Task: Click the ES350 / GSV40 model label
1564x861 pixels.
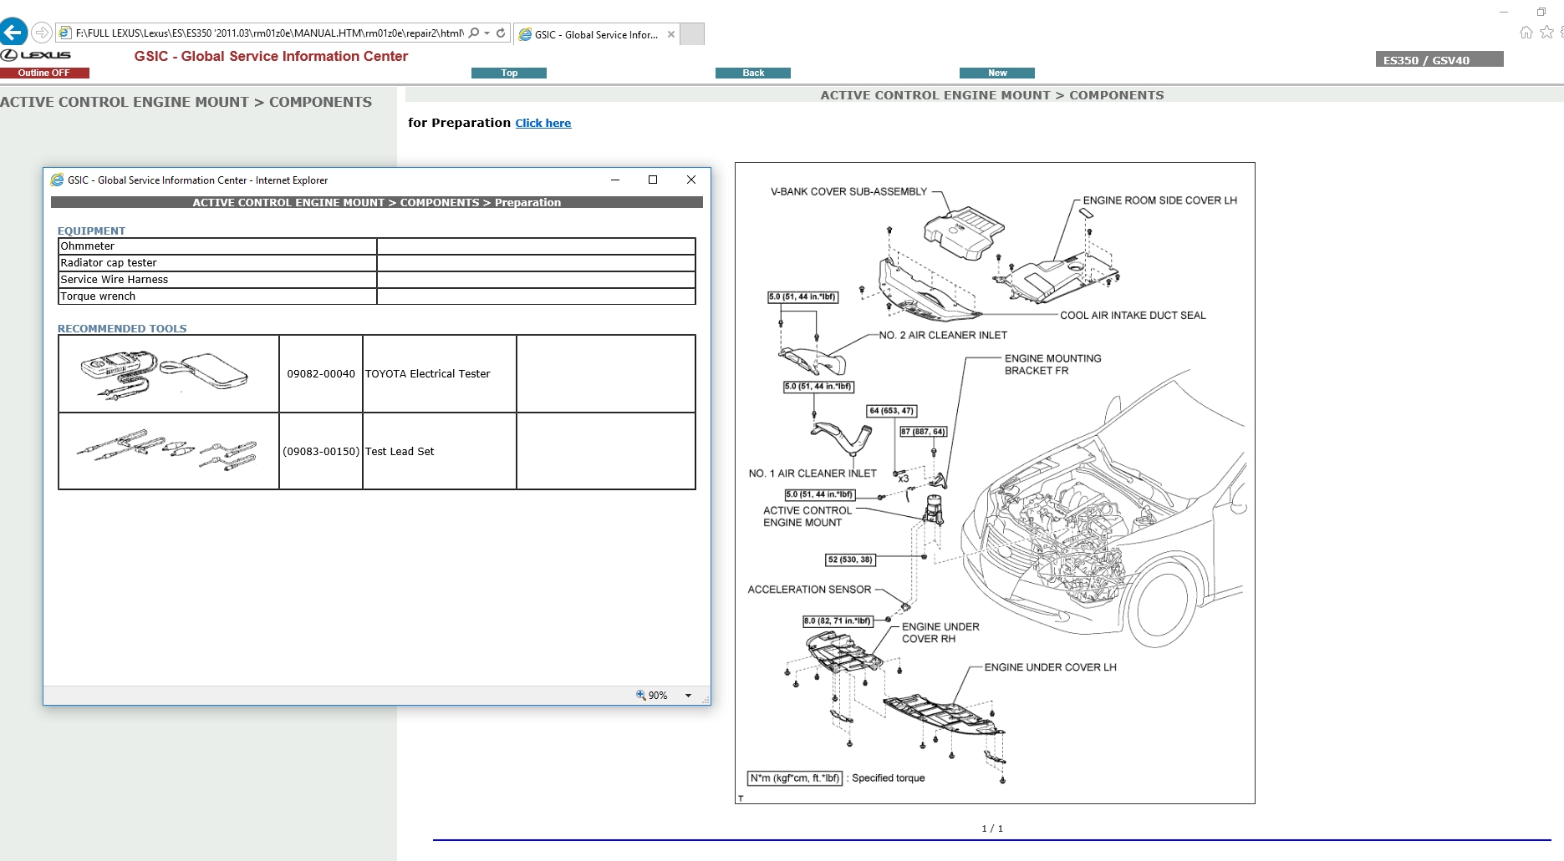Action: (x=1439, y=59)
